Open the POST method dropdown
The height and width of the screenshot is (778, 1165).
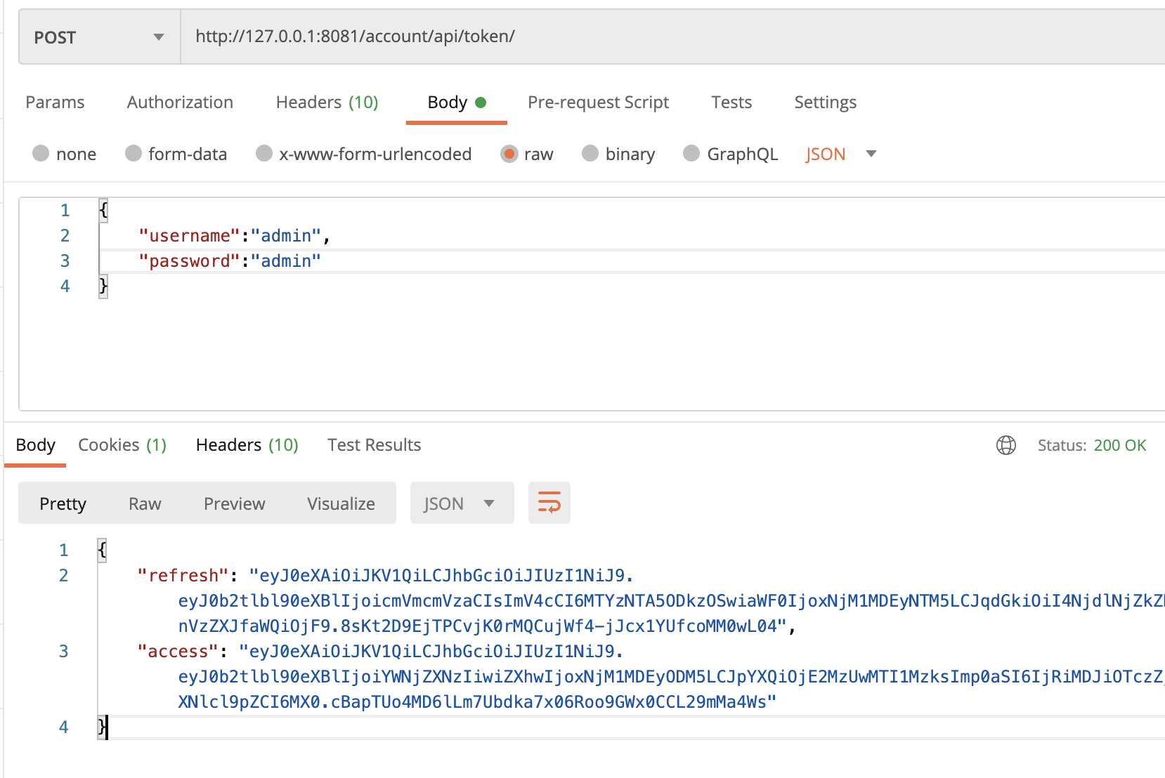(x=100, y=37)
